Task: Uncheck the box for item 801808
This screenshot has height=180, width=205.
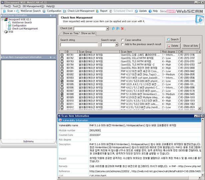Action: pos(62,94)
